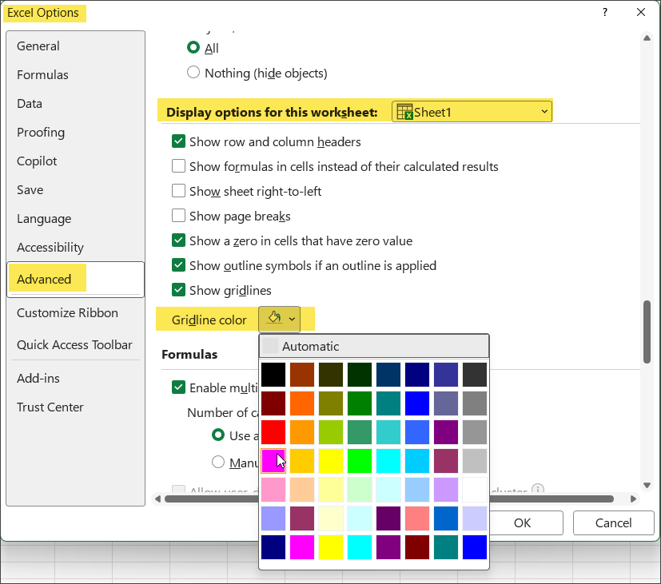Pick the tan swatch in fifth row
Image resolution: width=661 pixels, height=584 pixels.
302,490
